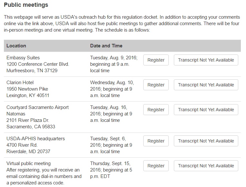Open transcript button for USDA-APHIS headquarters meeting
The height and width of the screenshot is (187, 246).
206,141
